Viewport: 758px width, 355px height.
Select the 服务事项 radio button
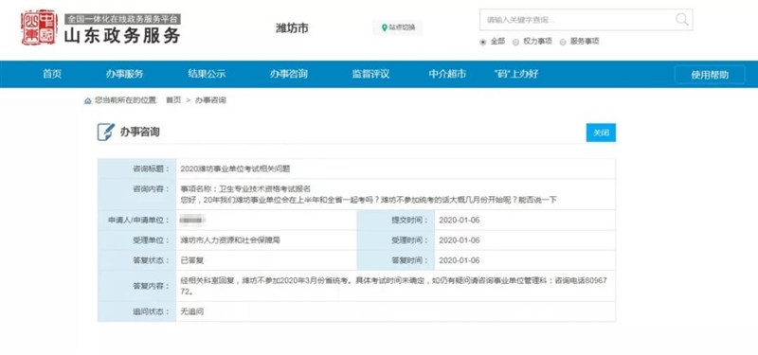(562, 42)
